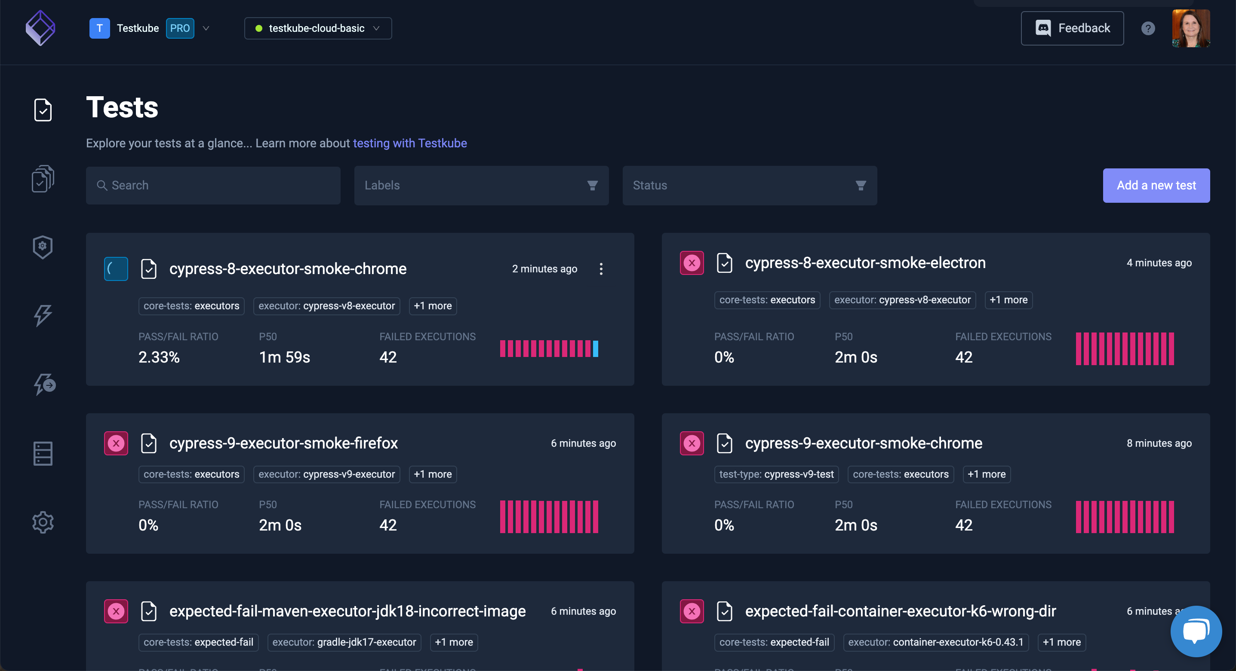Click 'core-tests: executors' tag on smoke-electron card
Screen dimensions: 1236x671
767,300
